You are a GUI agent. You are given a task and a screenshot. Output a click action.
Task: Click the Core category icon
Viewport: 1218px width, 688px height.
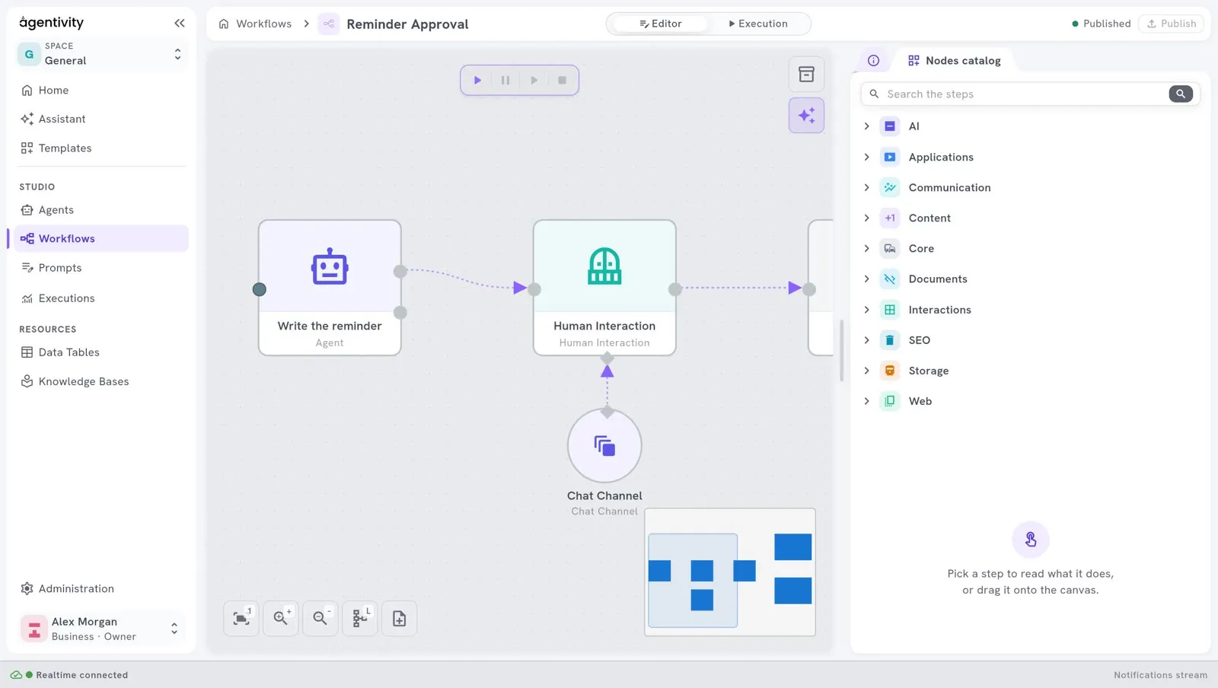click(x=890, y=248)
